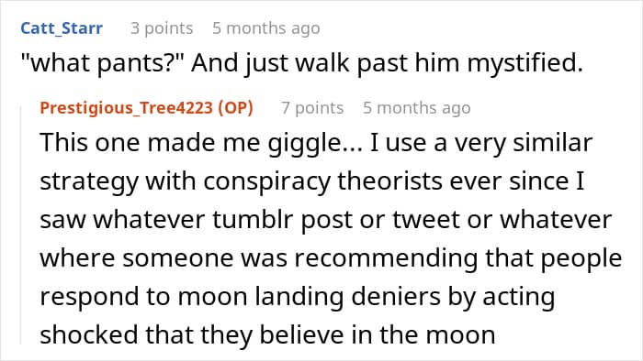Select the "what pants?" comment text
Viewport: 643px width, 361px height.
302,63
